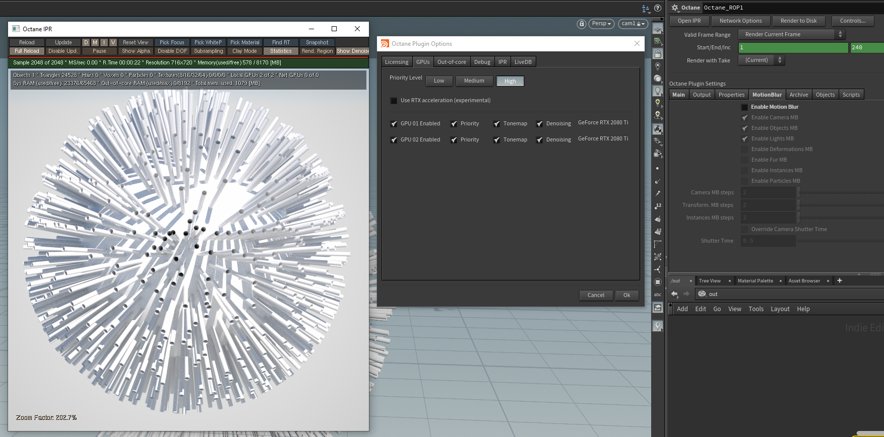
Task: Open the cam1 camera dropdown
Action: (x=633, y=24)
